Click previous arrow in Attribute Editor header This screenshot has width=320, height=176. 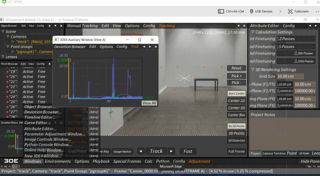[310, 26]
